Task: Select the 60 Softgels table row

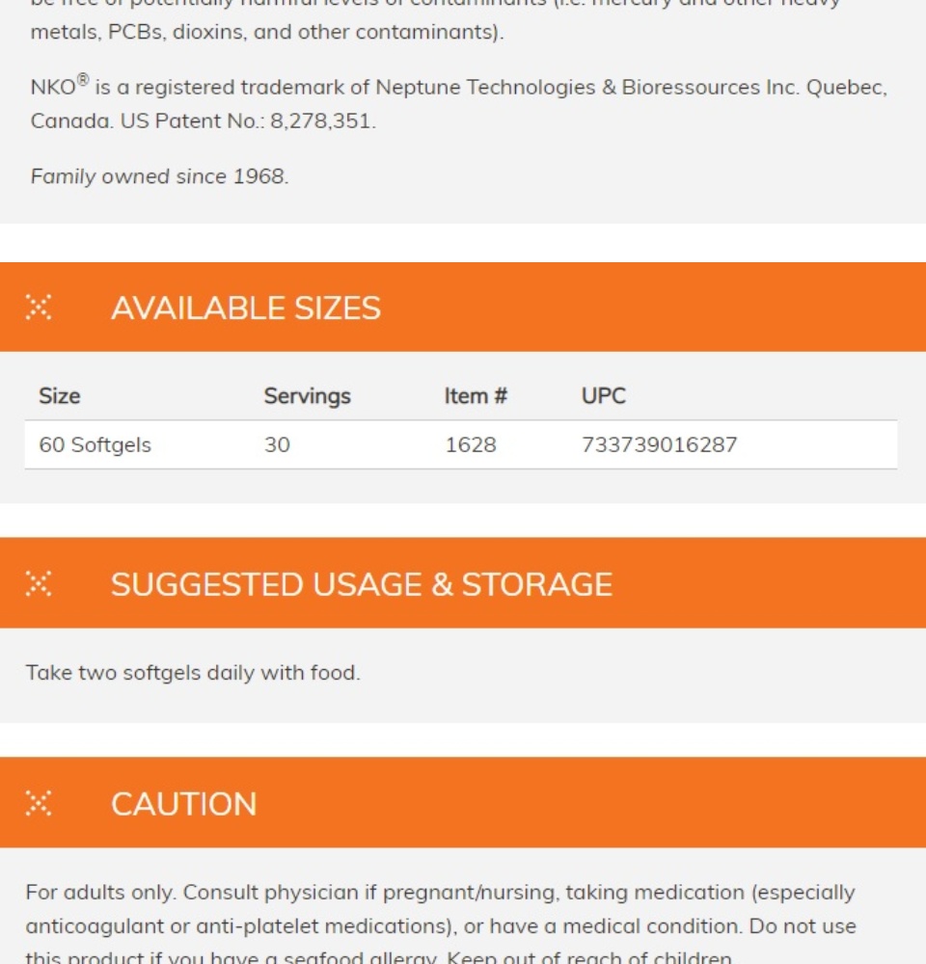Action: pos(461,444)
